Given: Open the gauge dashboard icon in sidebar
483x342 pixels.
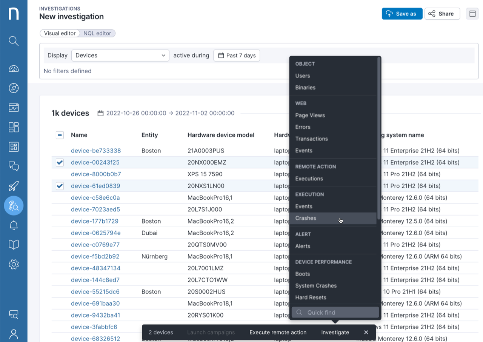Looking at the screenshot, I should tap(14, 69).
